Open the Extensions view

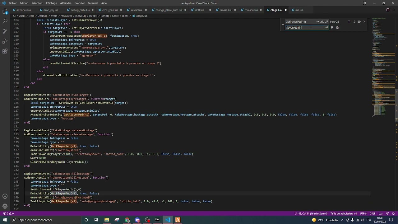click(x=5, y=51)
